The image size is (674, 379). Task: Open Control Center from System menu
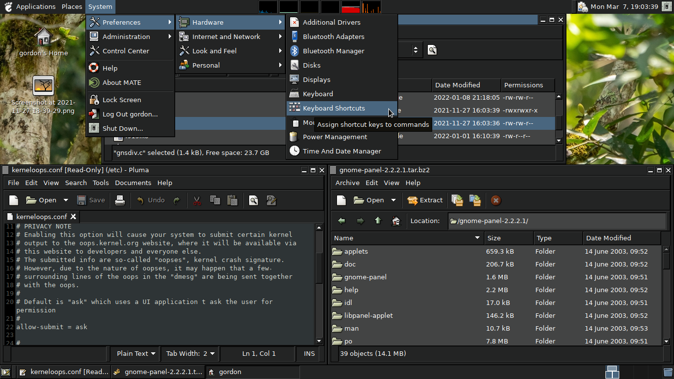click(x=130, y=51)
